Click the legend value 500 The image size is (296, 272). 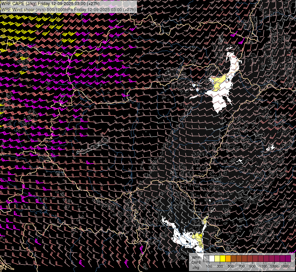pyautogui.click(x=231, y=266)
